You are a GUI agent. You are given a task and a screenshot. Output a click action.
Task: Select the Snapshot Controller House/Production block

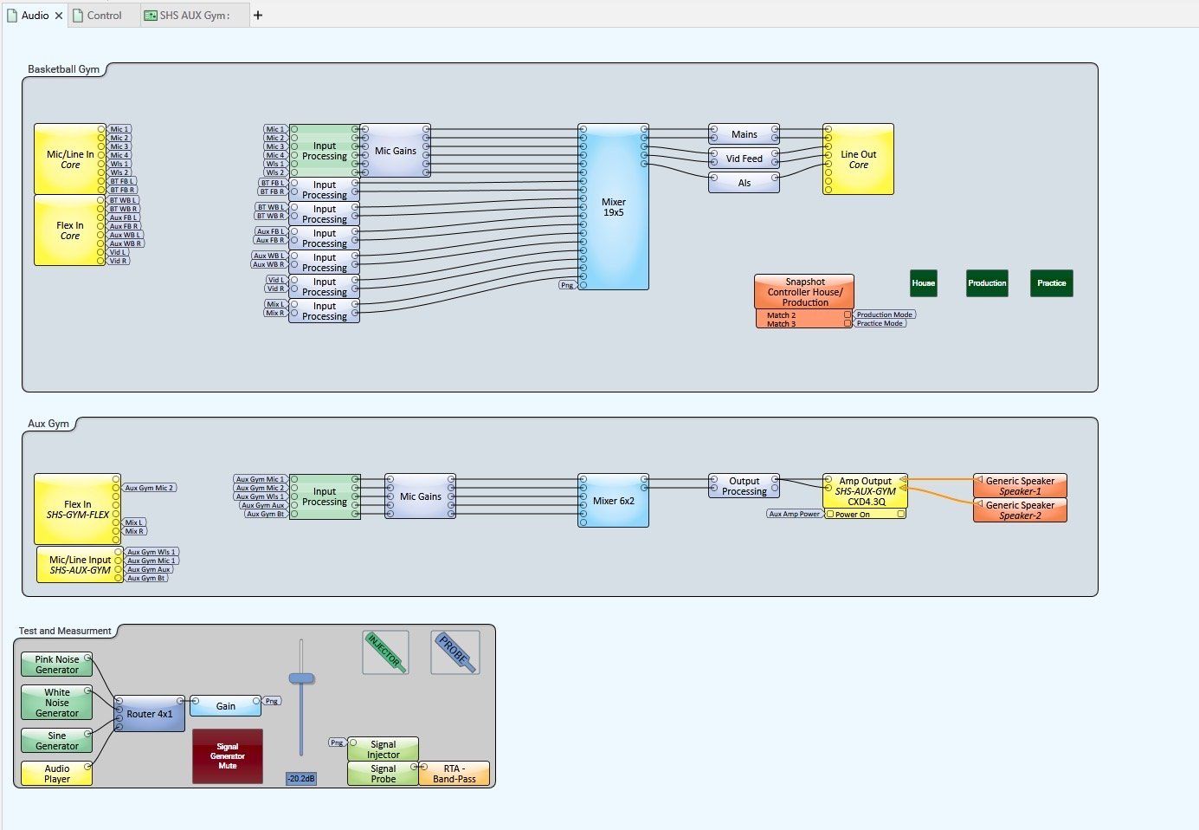tap(804, 292)
